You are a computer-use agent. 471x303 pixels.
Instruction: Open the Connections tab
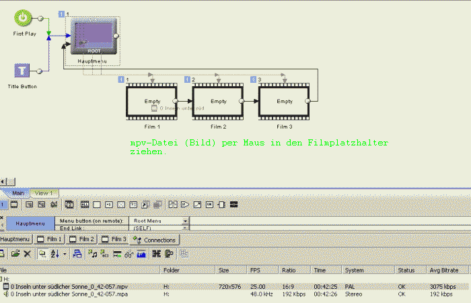pos(154,240)
